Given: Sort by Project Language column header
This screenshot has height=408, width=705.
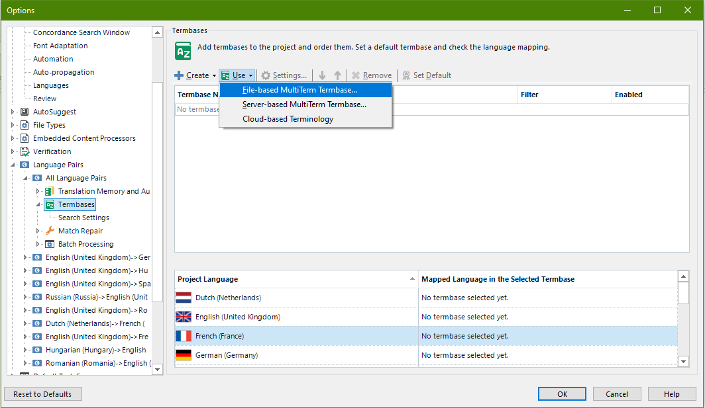Looking at the screenshot, I should [x=296, y=279].
